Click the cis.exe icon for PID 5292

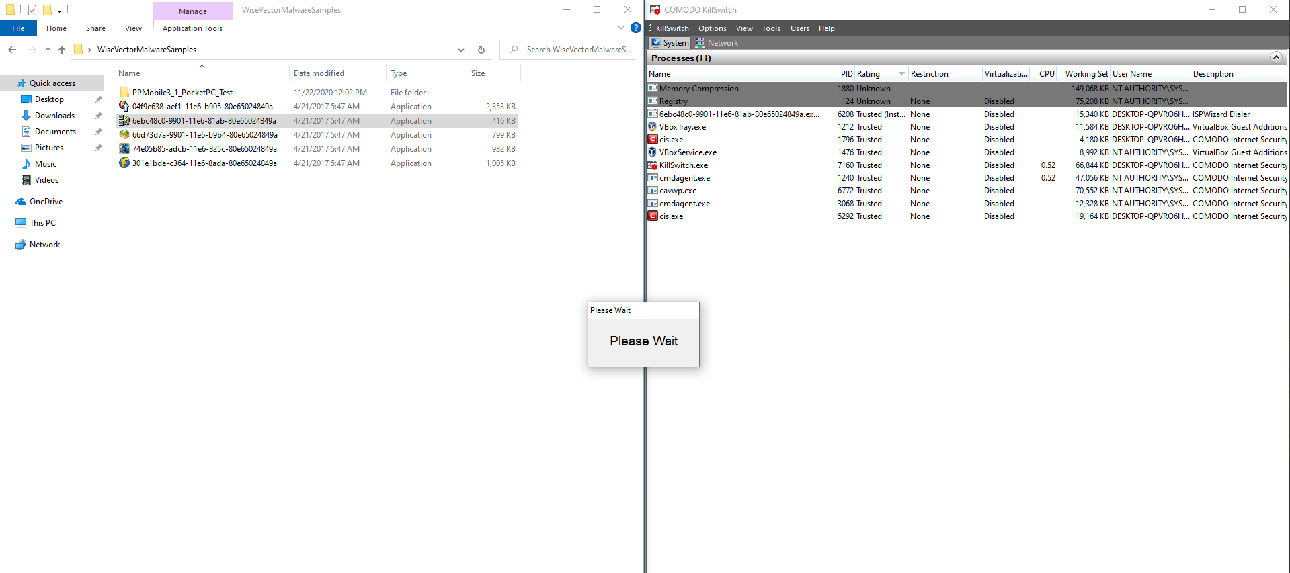(652, 216)
